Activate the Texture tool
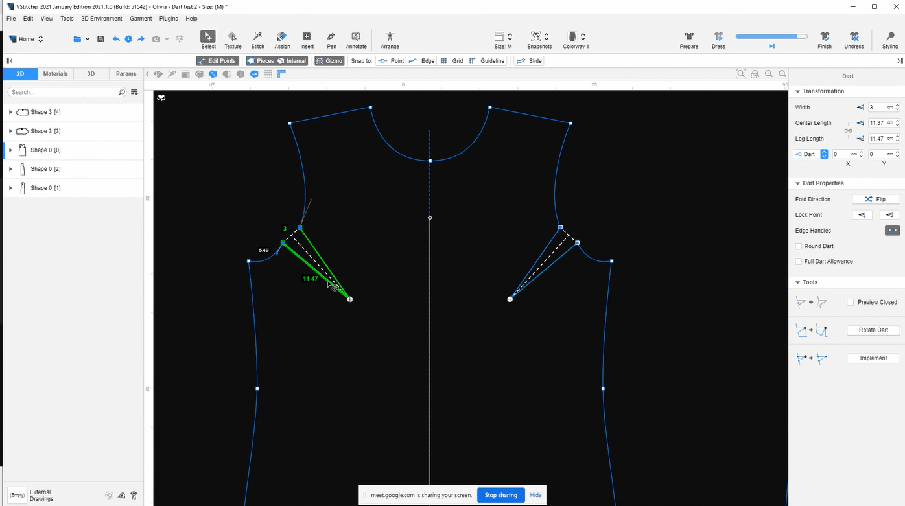905x506 pixels. pos(233,40)
